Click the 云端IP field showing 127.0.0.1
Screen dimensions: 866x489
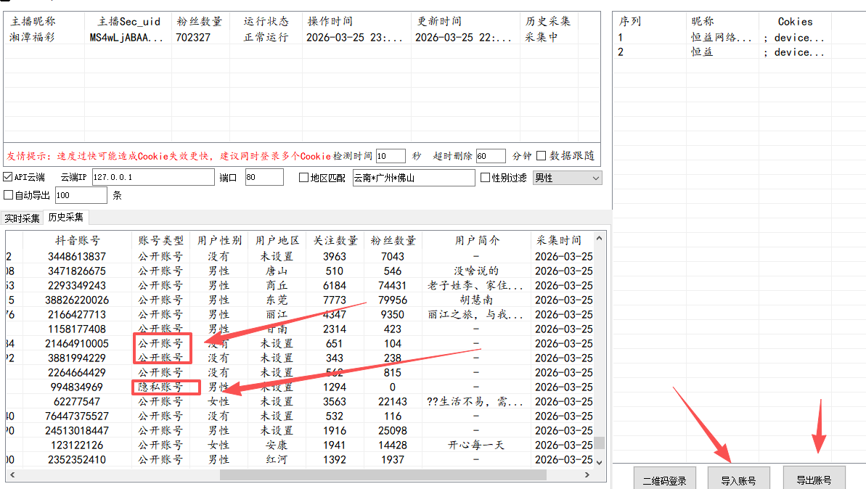click(x=152, y=177)
